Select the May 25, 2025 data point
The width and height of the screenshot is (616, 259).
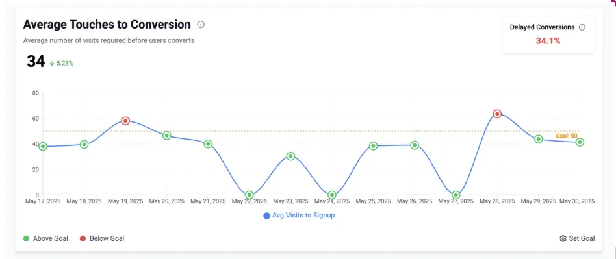pos(373,146)
